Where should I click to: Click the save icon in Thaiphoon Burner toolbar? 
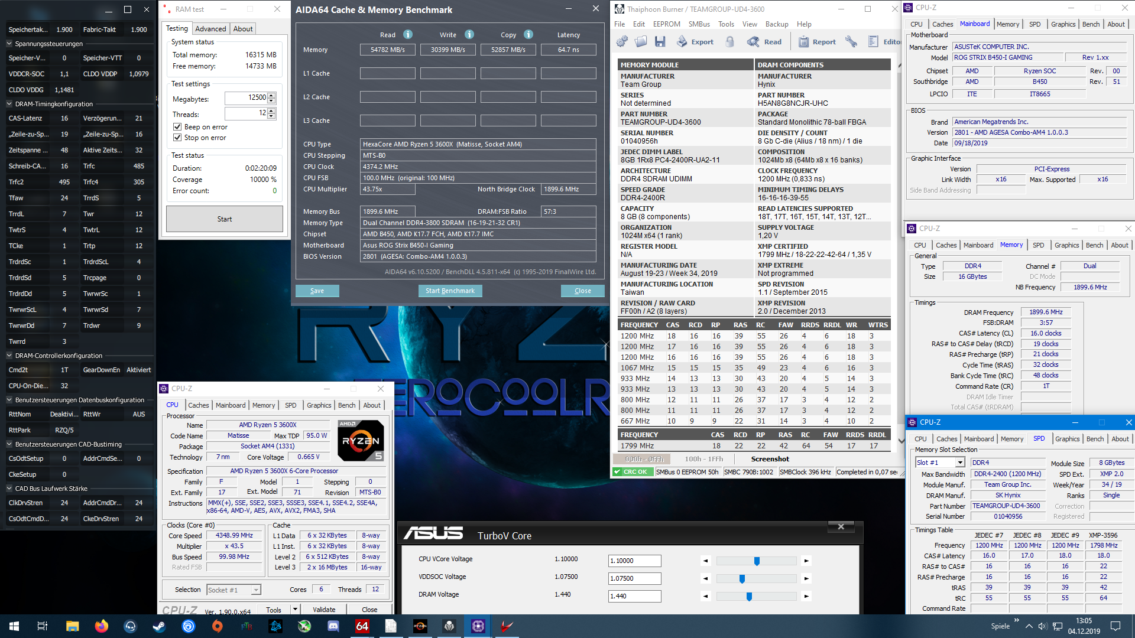[660, 41]
